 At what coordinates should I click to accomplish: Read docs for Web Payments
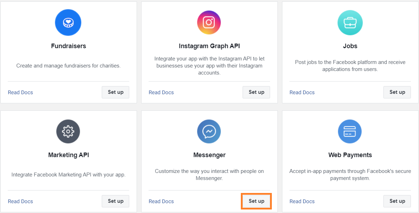click(302, 201)
